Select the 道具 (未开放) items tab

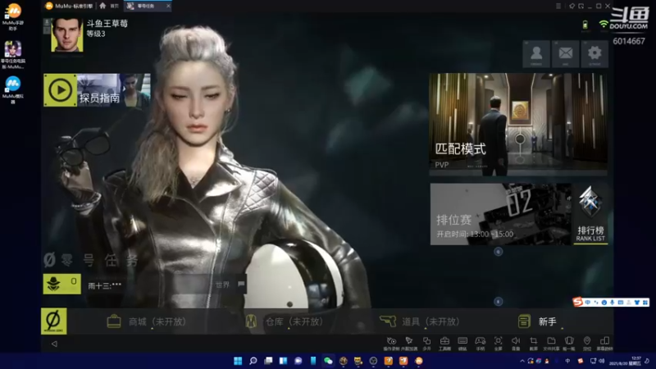pos(420,321)
